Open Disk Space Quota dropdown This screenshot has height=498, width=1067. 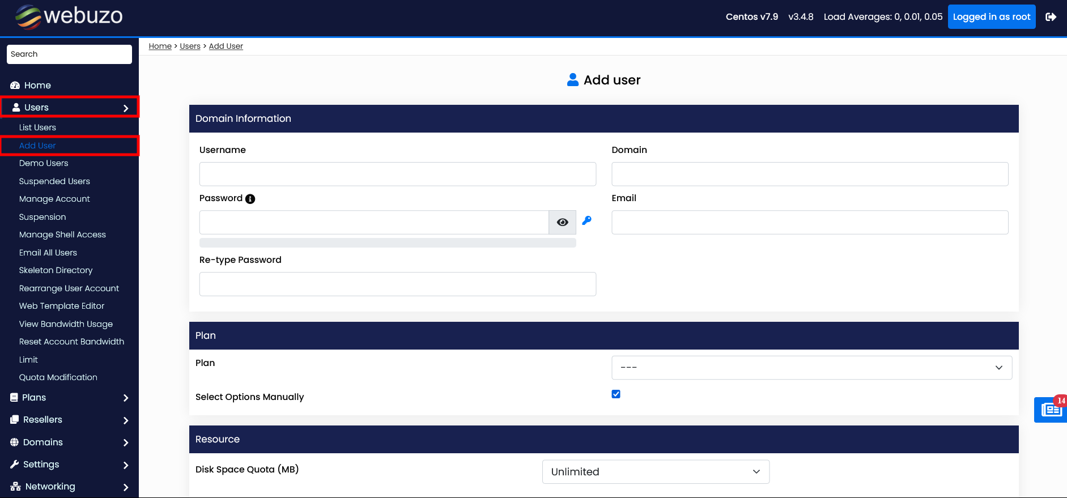point(656,472)
